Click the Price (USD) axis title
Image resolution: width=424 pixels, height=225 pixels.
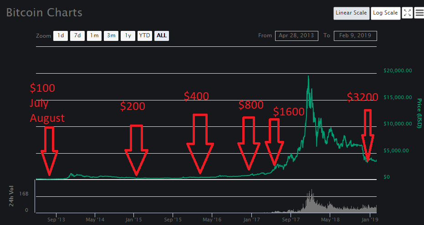pyautogui.click(x=419, y=113)
